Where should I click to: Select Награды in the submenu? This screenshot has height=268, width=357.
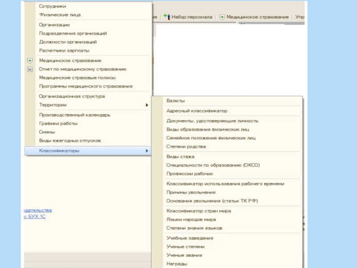177,264
